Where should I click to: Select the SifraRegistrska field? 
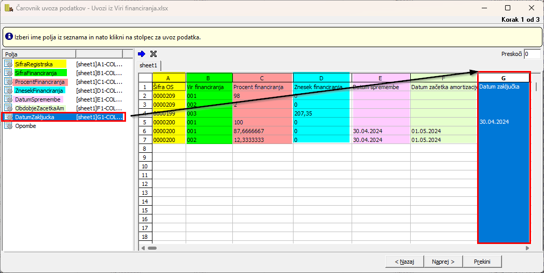tap(34, 64)
